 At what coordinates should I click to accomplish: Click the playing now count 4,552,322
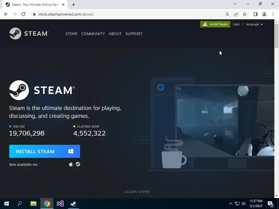pyautogui.click(x=89, y=133)
